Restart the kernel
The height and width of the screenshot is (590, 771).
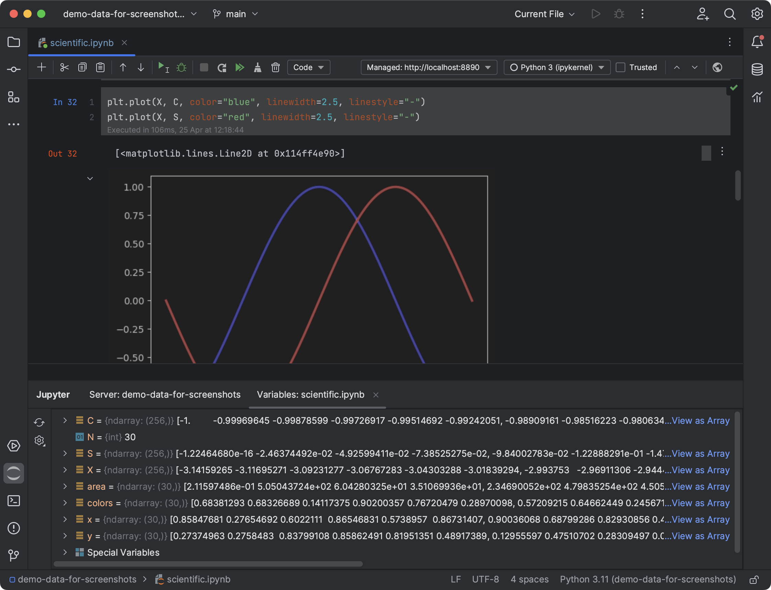coord(222,67)
